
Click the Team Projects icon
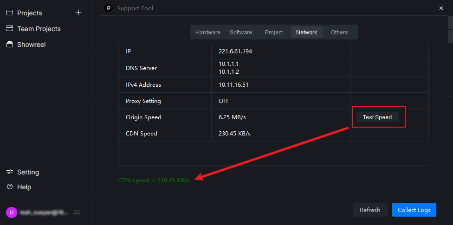coord(9,29)
